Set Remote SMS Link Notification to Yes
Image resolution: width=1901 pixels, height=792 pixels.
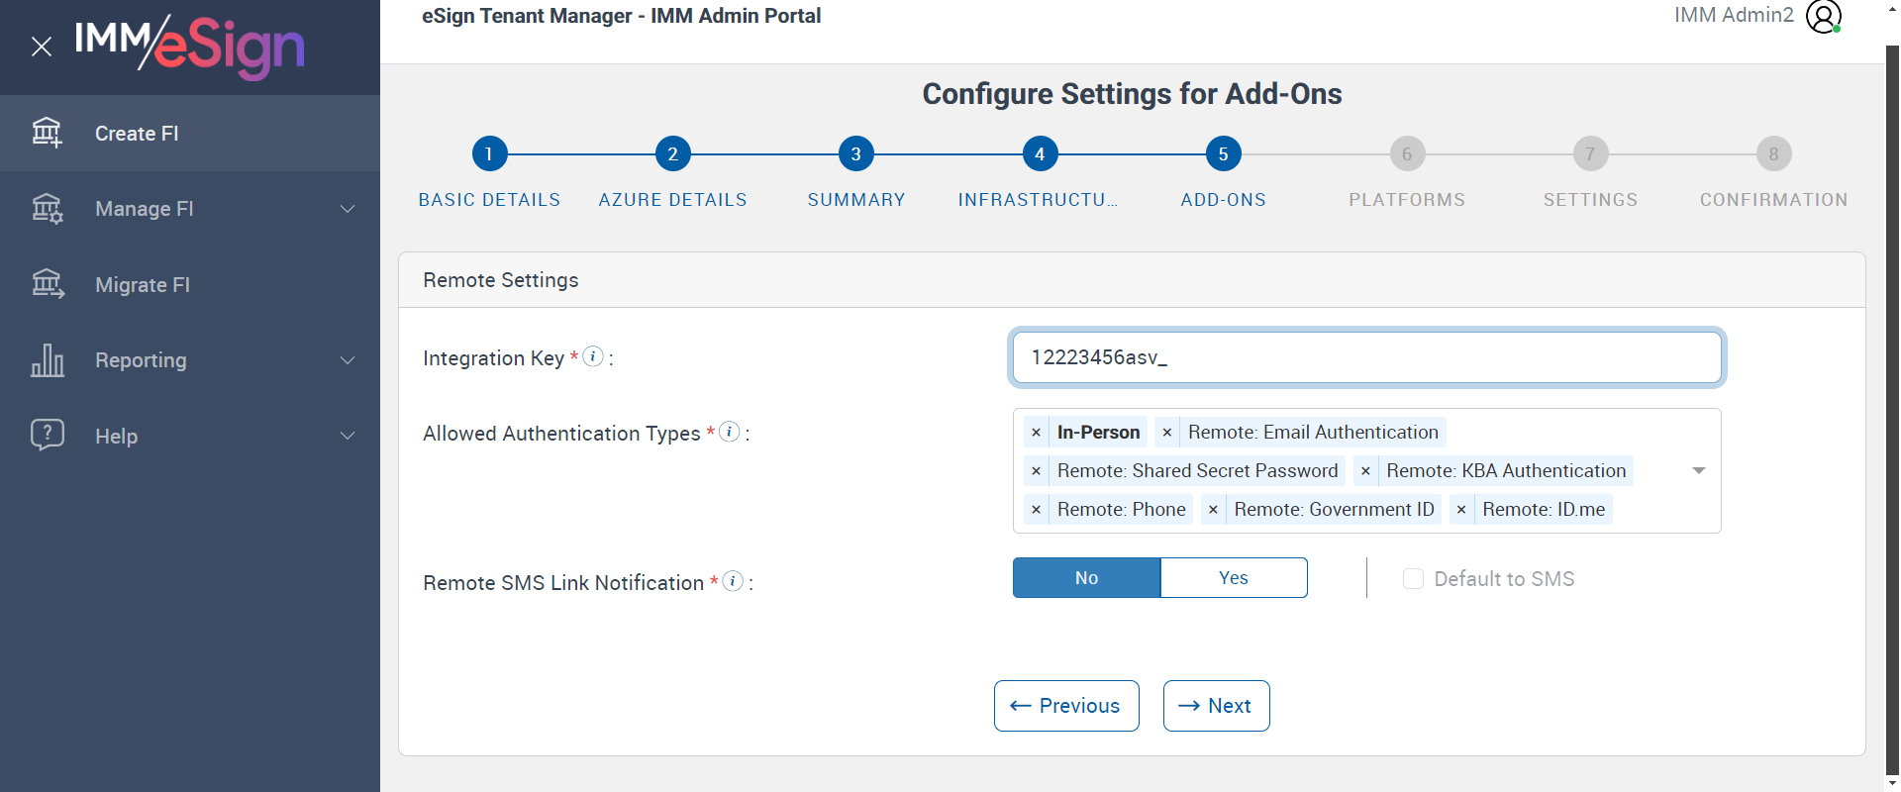1233,578
